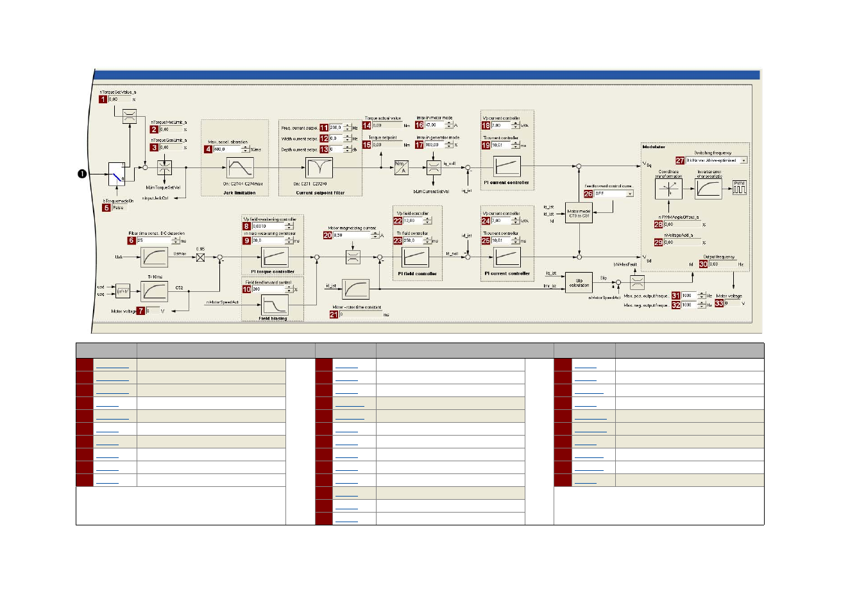Click the Current setpoint filter notch block

[319, 168]
